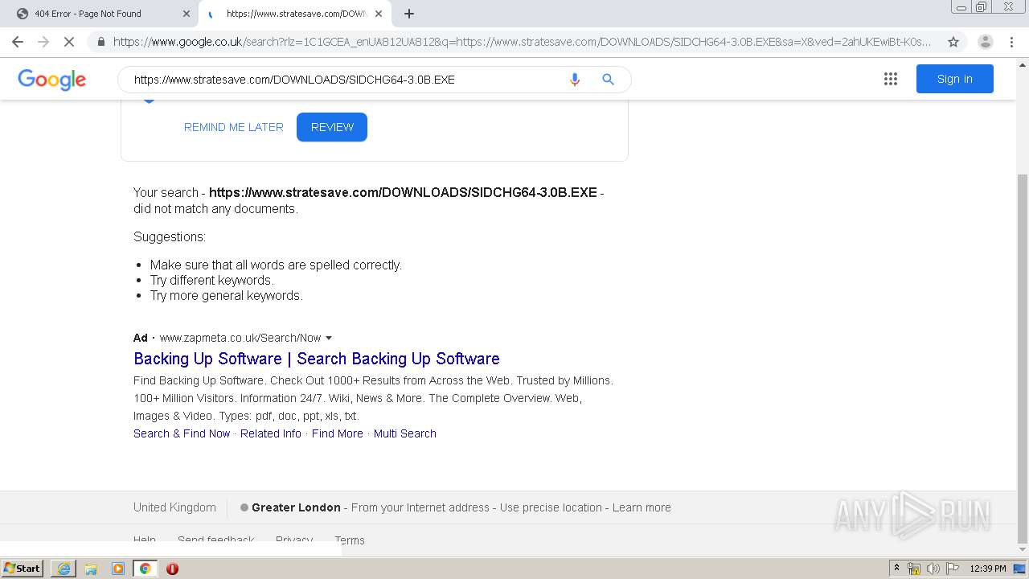The width and height of the screenshot is (1029, 579).
Task: Open the Multi Search link
Action: [405, 433]
